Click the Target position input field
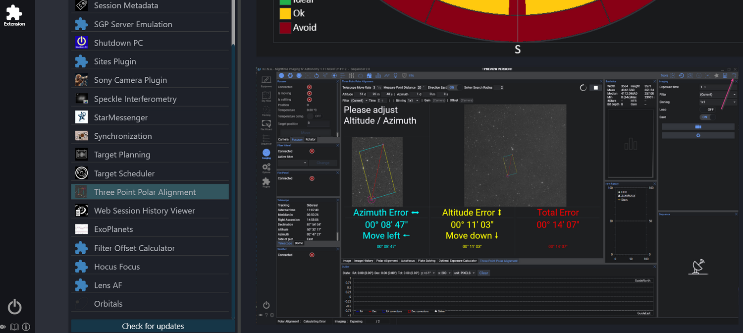The height and width of the screenshot is (333, 743). 318,123
